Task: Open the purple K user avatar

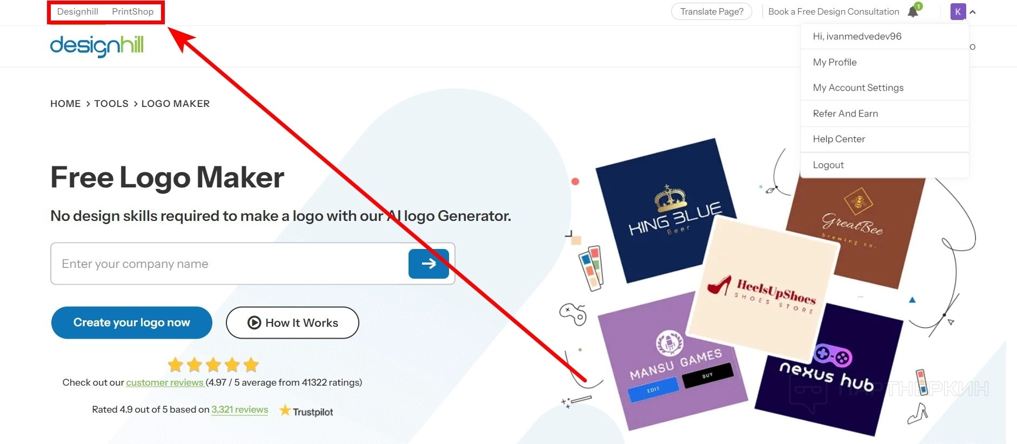Action: (x=958, y=11)
